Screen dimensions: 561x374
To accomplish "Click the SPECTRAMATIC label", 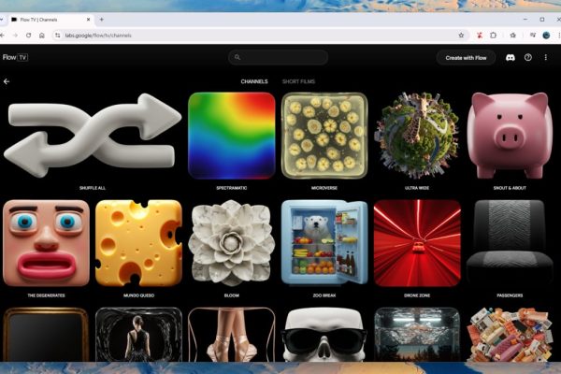I will [232, 188].
